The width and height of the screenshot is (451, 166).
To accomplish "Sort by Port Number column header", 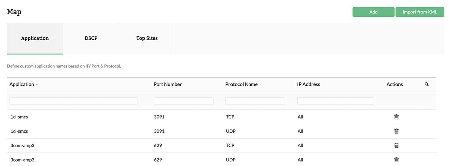I will (168, 84).
